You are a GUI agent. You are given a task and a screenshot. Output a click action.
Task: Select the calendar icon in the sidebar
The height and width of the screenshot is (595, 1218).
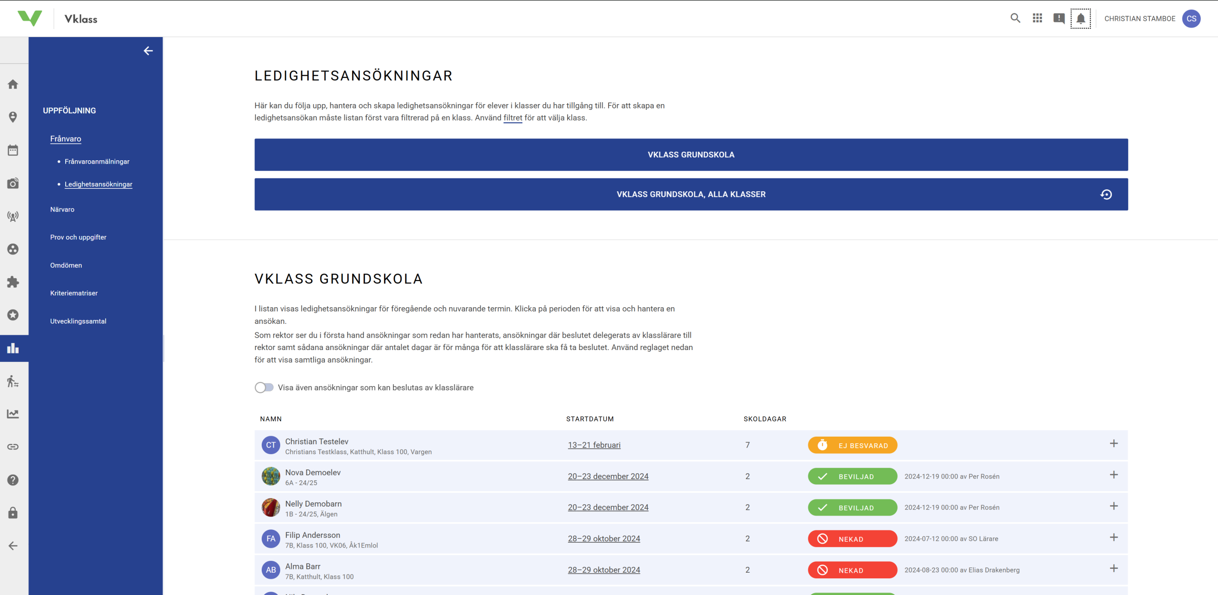click(13, 150)
